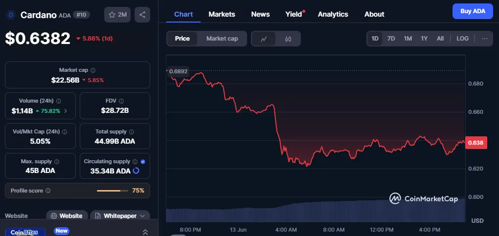
Task: Toggle LOG scale on chart
Action: click(462, 39)
